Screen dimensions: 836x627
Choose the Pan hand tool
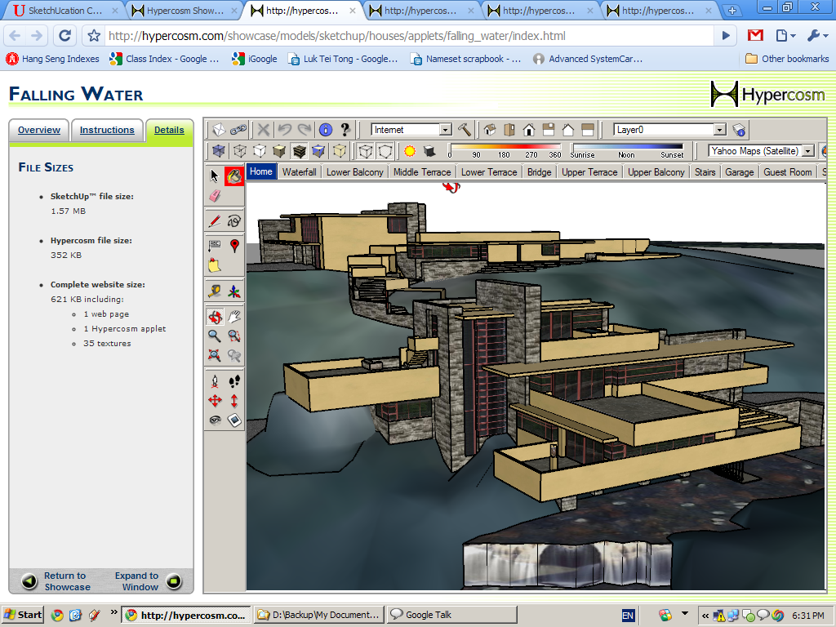[x=234, y=317]
